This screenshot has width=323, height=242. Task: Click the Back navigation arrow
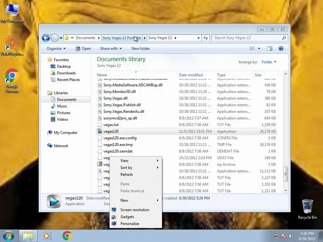pos(46,38)
